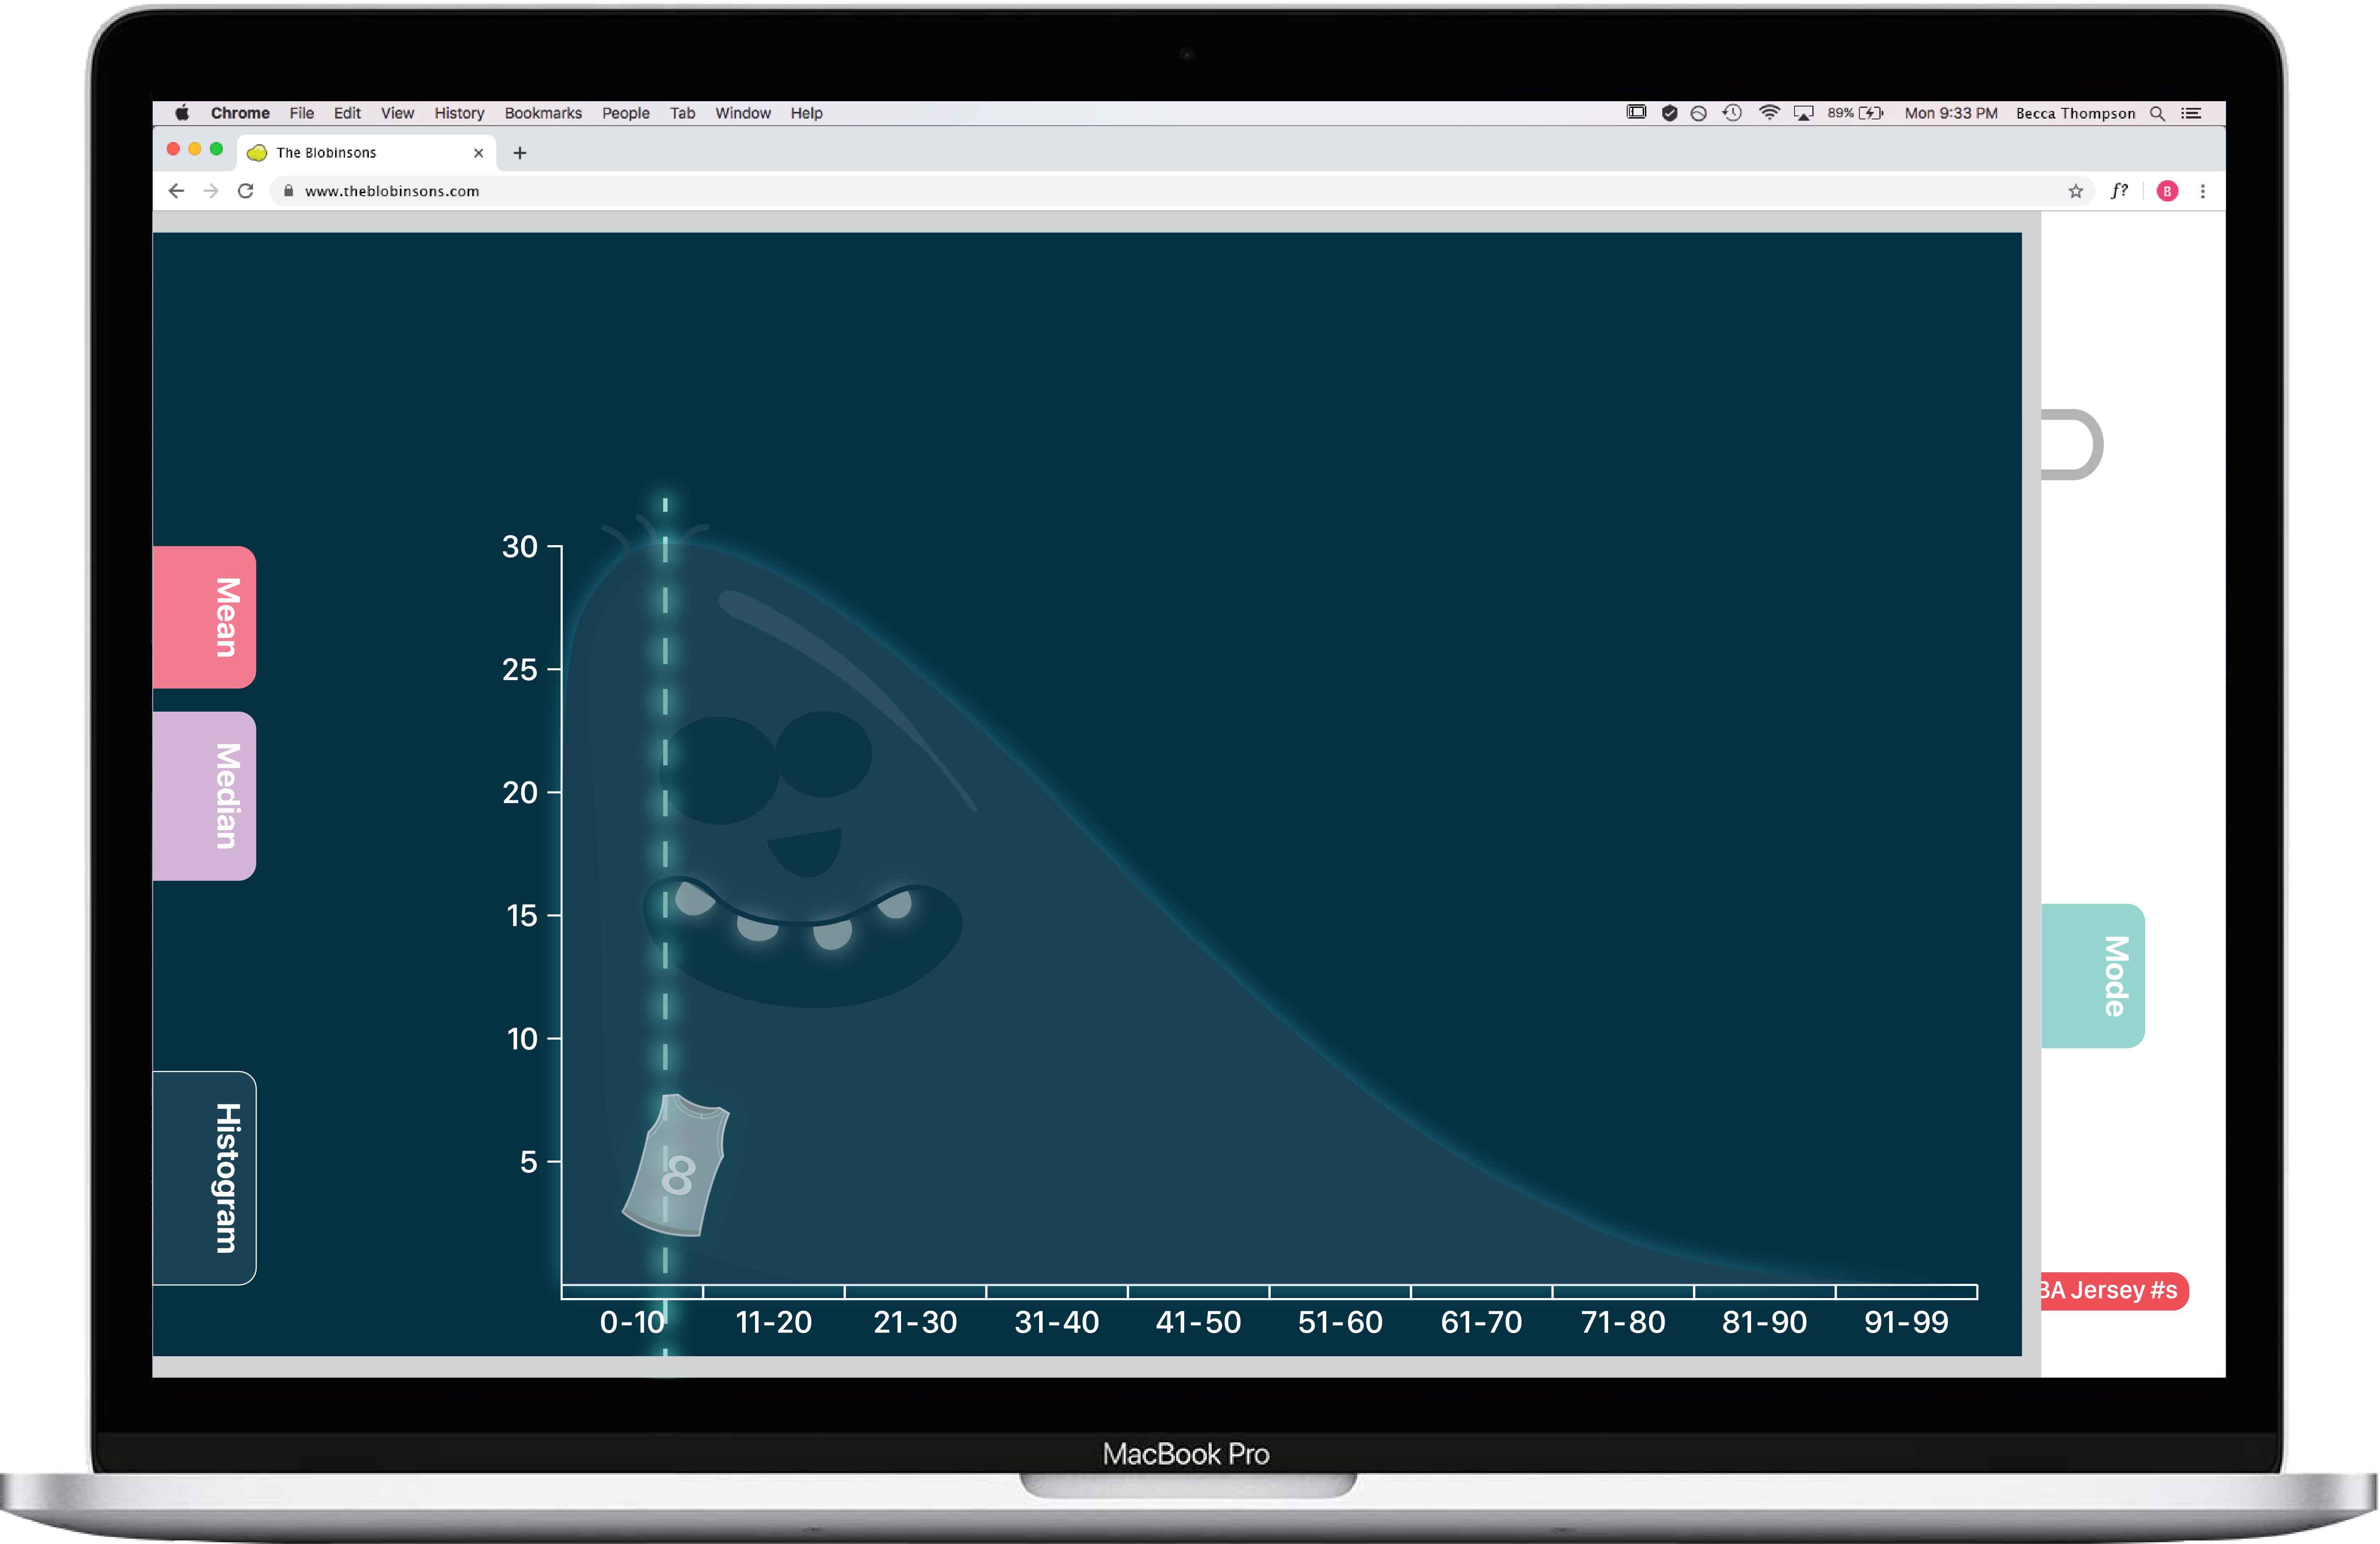Open Chrome's three-dot menu

2202,191
